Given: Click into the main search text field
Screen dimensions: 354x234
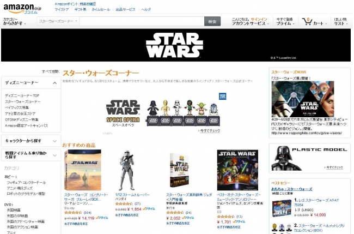Looking at the screenshot, I should [142, 21].
